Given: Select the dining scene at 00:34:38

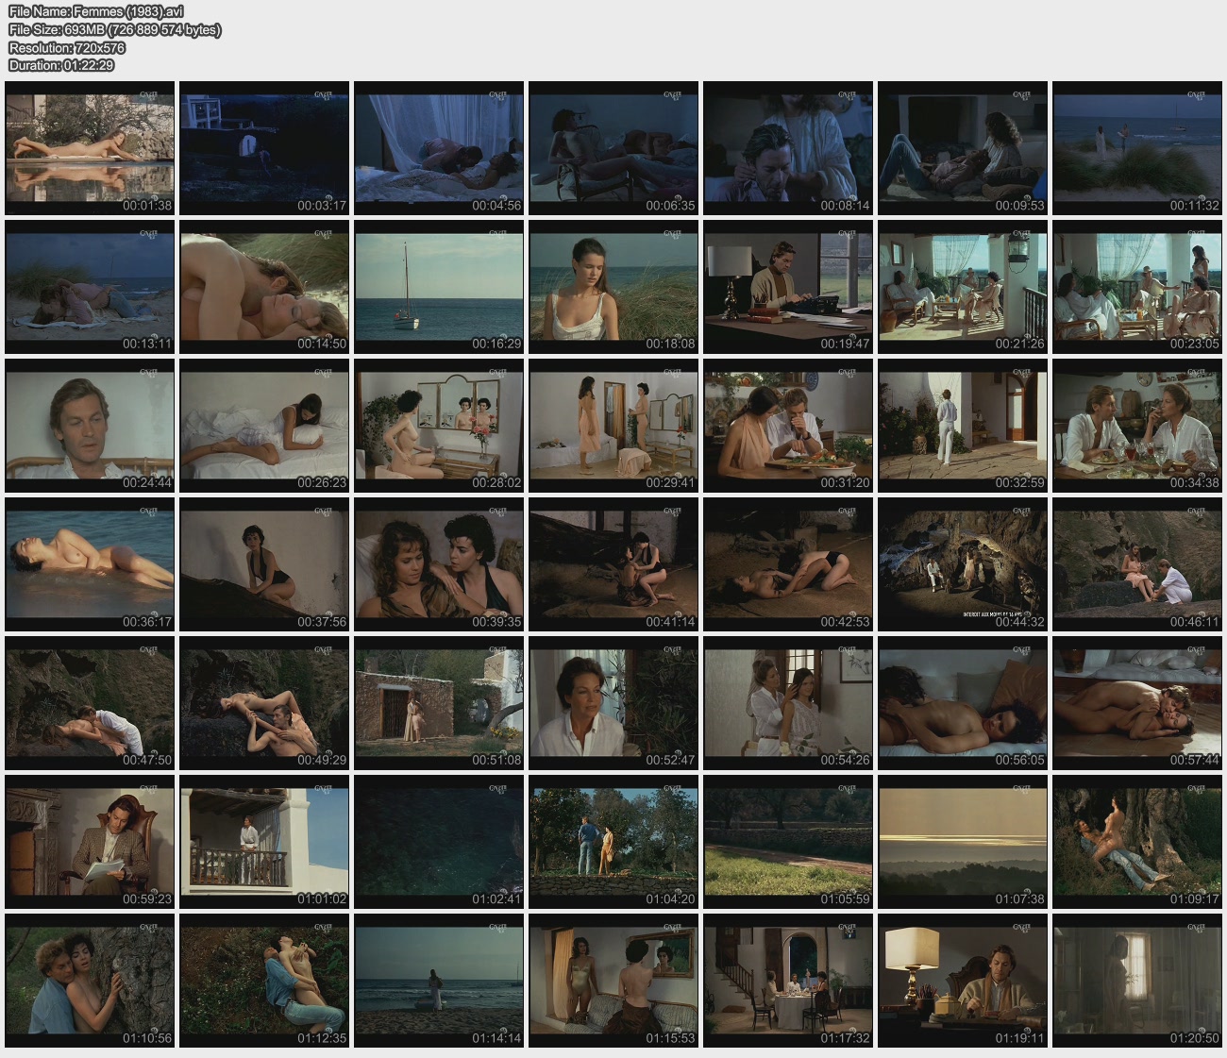Looking at the screenshot, I should click(x=1136, y=426).
